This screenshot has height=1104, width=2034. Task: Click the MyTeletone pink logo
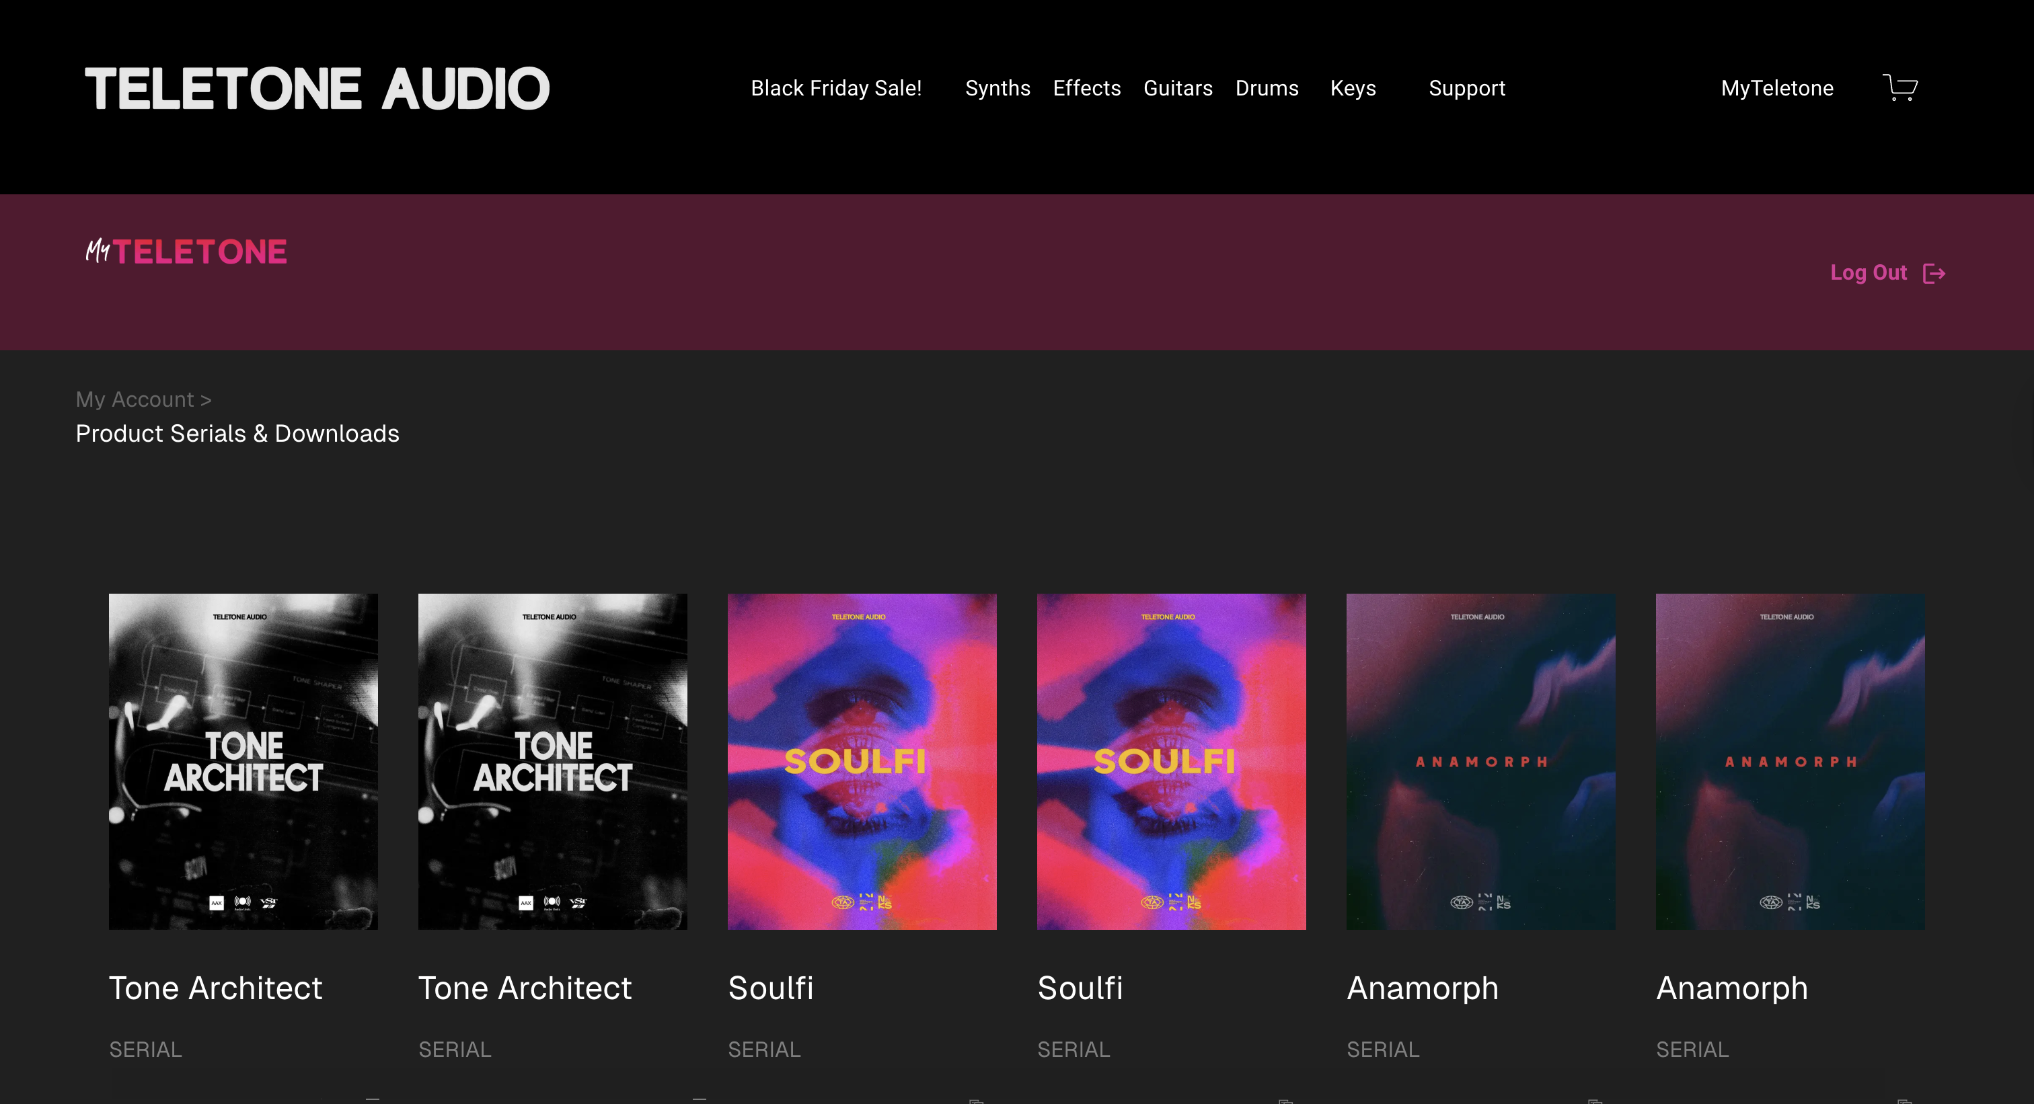coord(186,251)
